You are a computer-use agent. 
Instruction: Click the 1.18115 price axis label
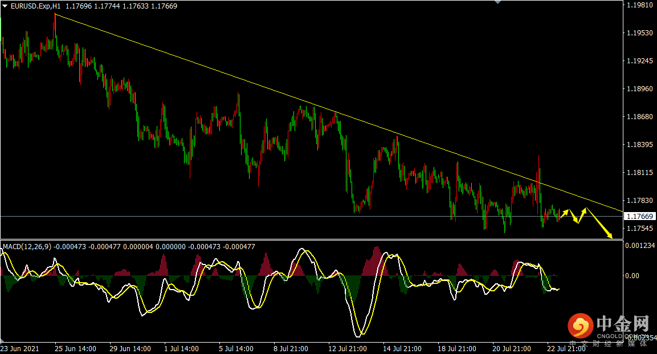[x=639, y=173]
